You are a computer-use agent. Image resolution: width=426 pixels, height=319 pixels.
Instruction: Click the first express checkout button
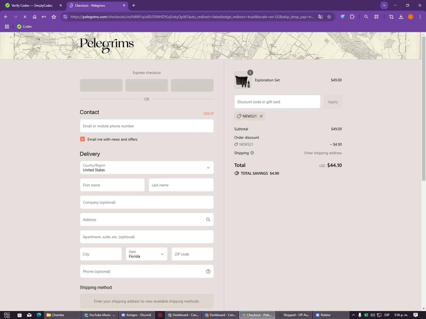[x=101, y=85]
